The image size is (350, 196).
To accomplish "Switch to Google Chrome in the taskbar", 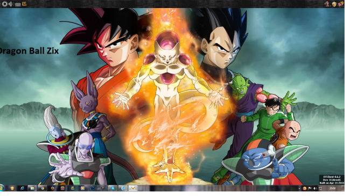I will (43, 188).
